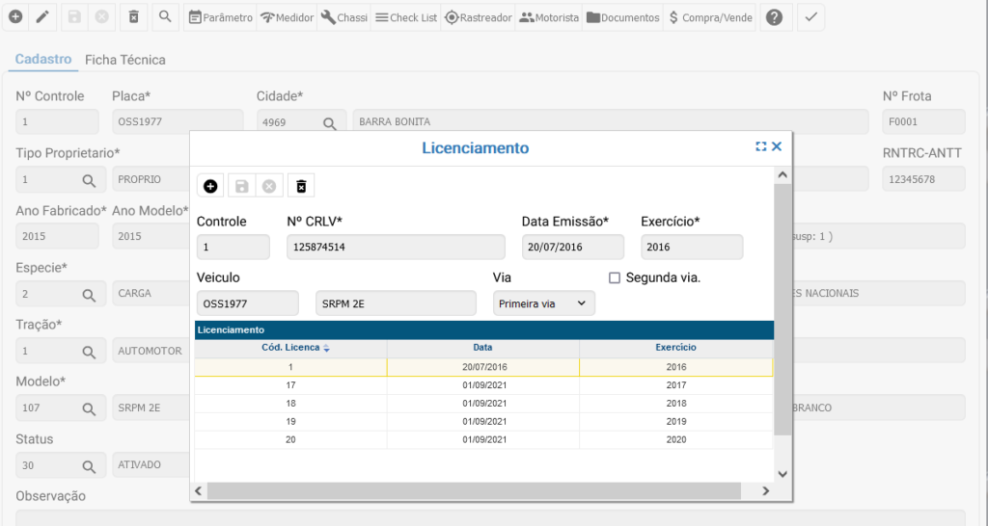Click the search icon beside Cidade code
Screen dimensions: 988x526
(329, 122)
